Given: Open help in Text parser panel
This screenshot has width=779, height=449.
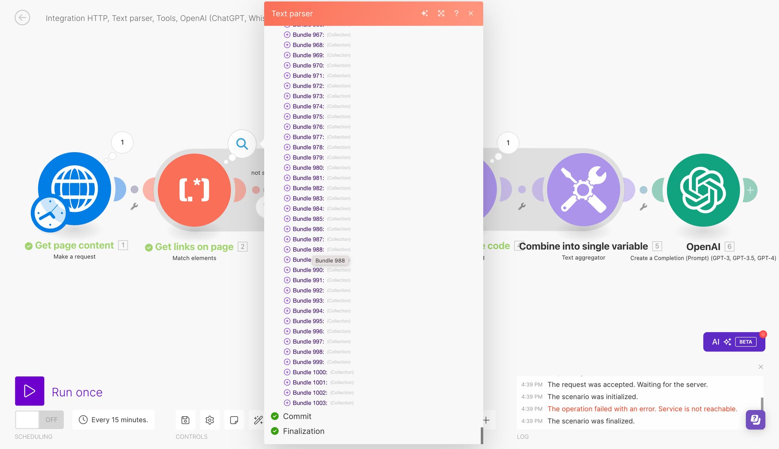Looking at the screenshot, I should 456,13.
